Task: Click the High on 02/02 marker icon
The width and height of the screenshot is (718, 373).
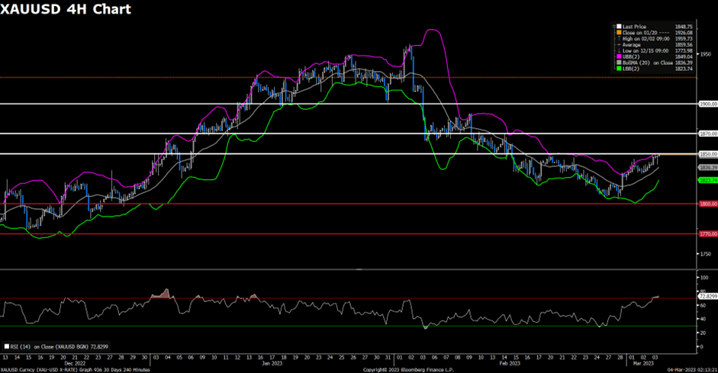Action: 620,38
